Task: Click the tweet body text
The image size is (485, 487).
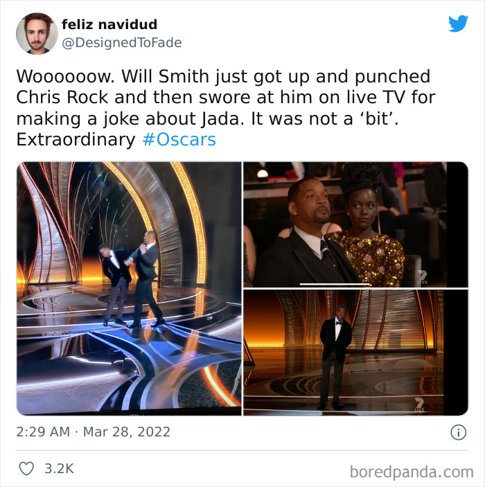Action: (x=226, y=108)
